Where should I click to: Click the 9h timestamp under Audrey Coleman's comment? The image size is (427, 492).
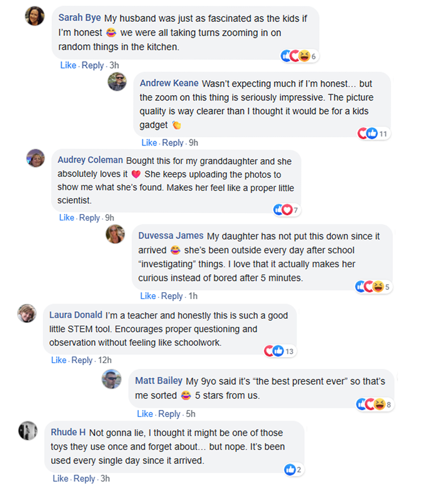pos(109,218)
